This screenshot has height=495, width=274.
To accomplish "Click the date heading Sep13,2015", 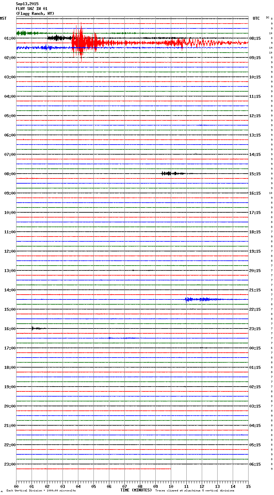I will coord(27,4).
